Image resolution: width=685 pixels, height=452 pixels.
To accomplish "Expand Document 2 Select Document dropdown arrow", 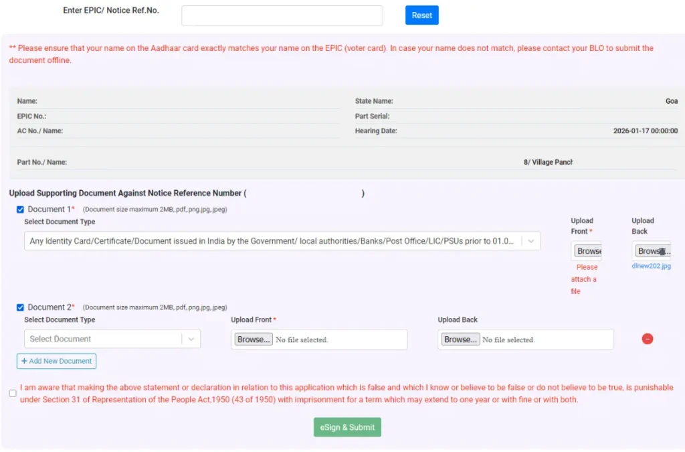I will 192,339.
